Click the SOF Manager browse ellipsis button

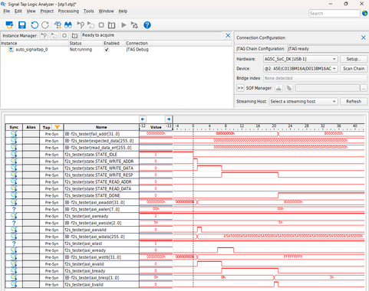(x=364, y=88)
